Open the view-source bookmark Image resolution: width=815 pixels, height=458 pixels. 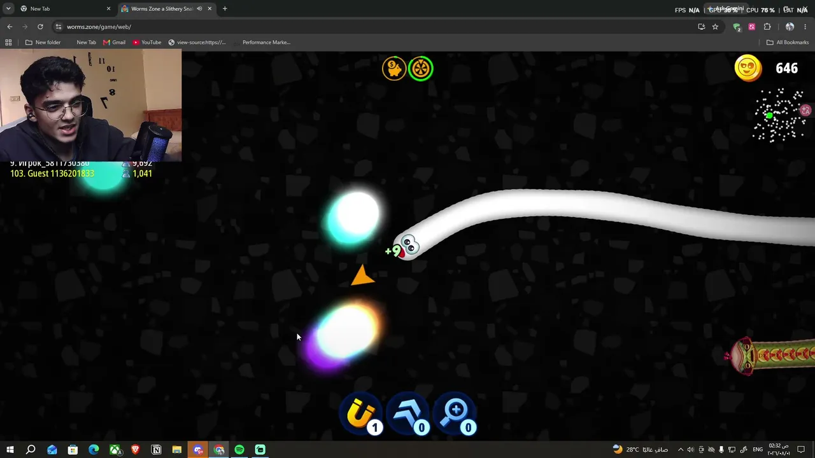click(197, 43)
